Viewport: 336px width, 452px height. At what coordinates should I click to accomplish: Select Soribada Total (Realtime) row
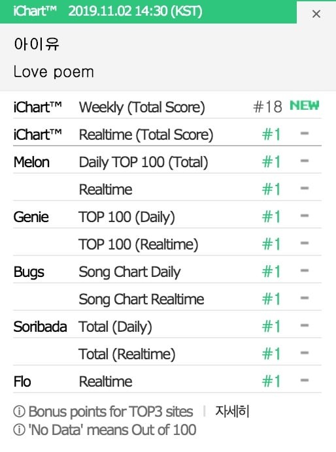point(167,354)
